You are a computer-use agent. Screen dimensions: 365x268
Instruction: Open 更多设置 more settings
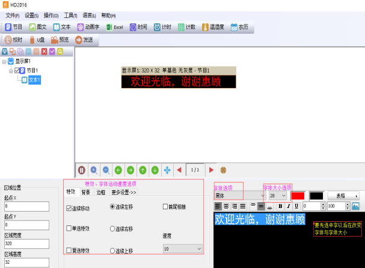124,192
